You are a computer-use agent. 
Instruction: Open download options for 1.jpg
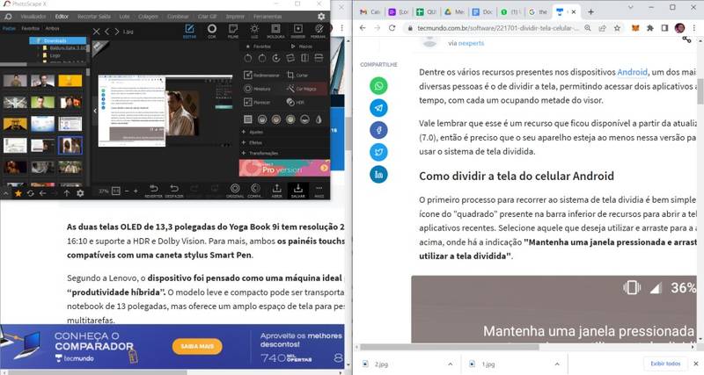557,364
